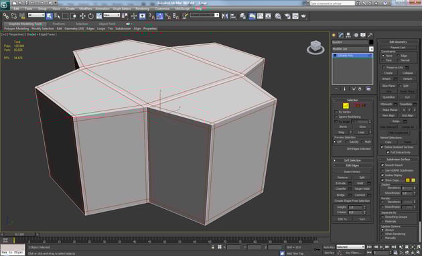Choose the Select and Rotate tool
This screenshot has height=256, width=422.
(90, 16)
